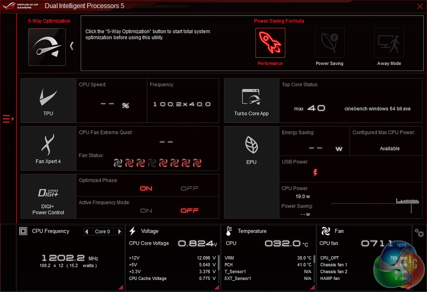Click the Configured Max CPU Power Available text

[x=390, y=148]
